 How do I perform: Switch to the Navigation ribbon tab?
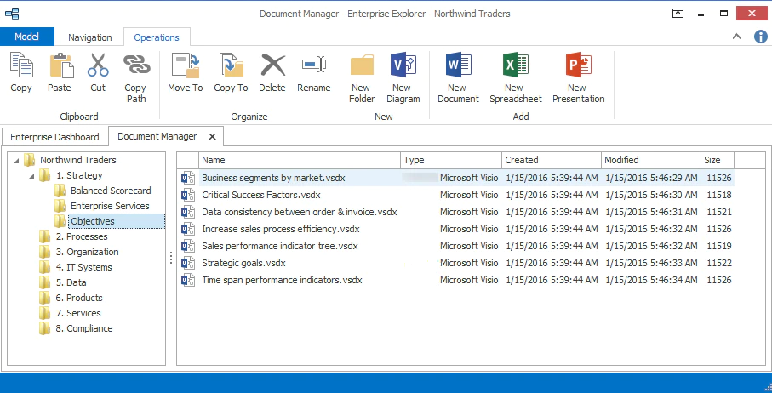coord(89,37)
